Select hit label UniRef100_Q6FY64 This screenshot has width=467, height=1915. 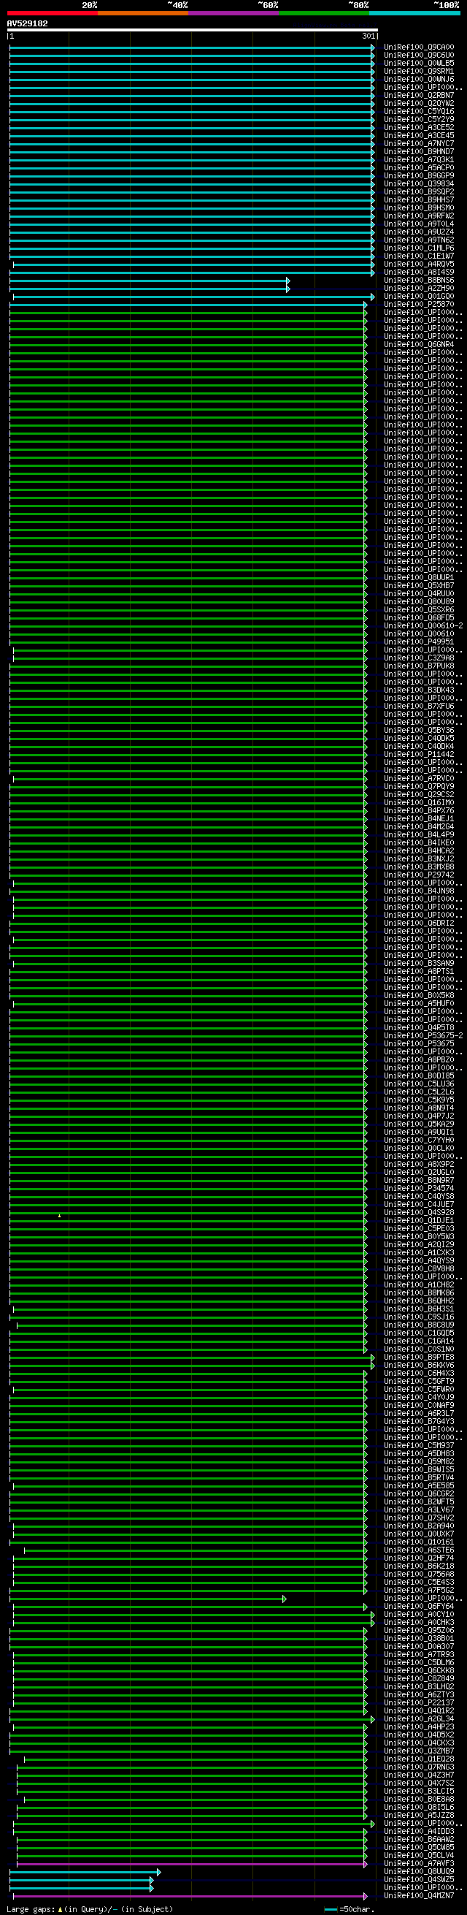pyautogui.click(x=419, y=1607)
